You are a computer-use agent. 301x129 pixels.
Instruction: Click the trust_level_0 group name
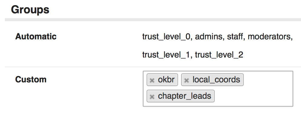tap(166, 37)
